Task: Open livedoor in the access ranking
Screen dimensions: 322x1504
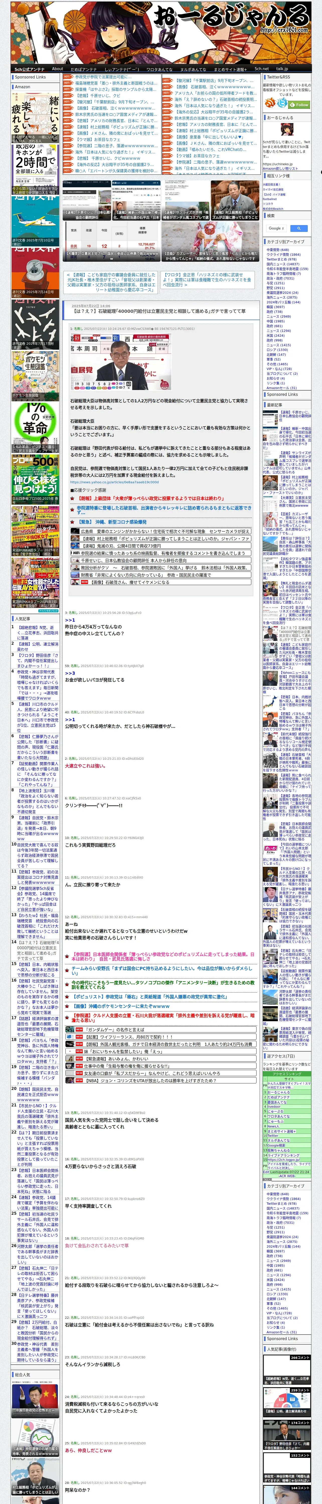Action: click(x=274, y=1106)
